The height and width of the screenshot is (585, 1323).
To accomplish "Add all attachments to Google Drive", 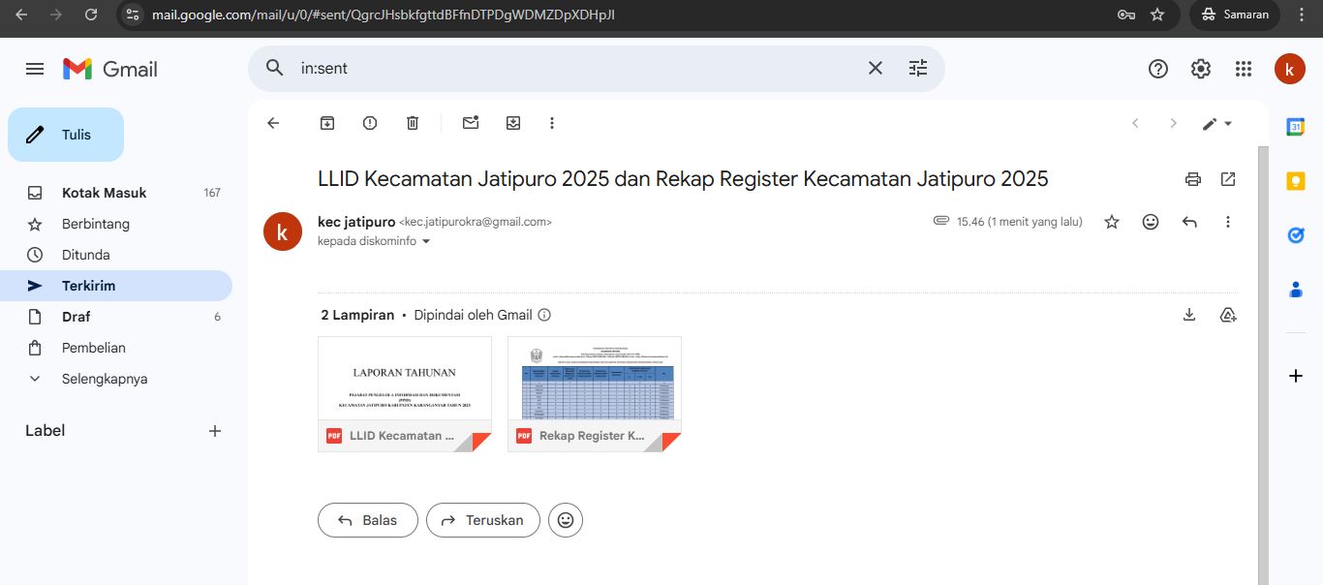I will point(1228,315).
